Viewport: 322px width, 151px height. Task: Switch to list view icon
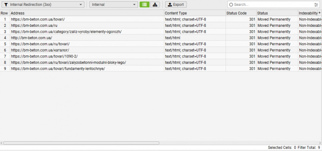click(145, 5)
